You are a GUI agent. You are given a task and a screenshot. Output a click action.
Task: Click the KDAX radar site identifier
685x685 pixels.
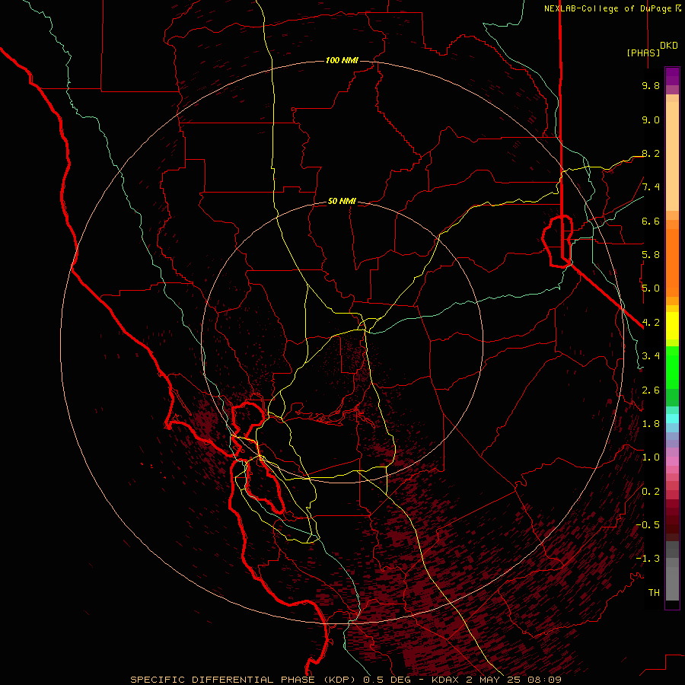pos(446,680)
